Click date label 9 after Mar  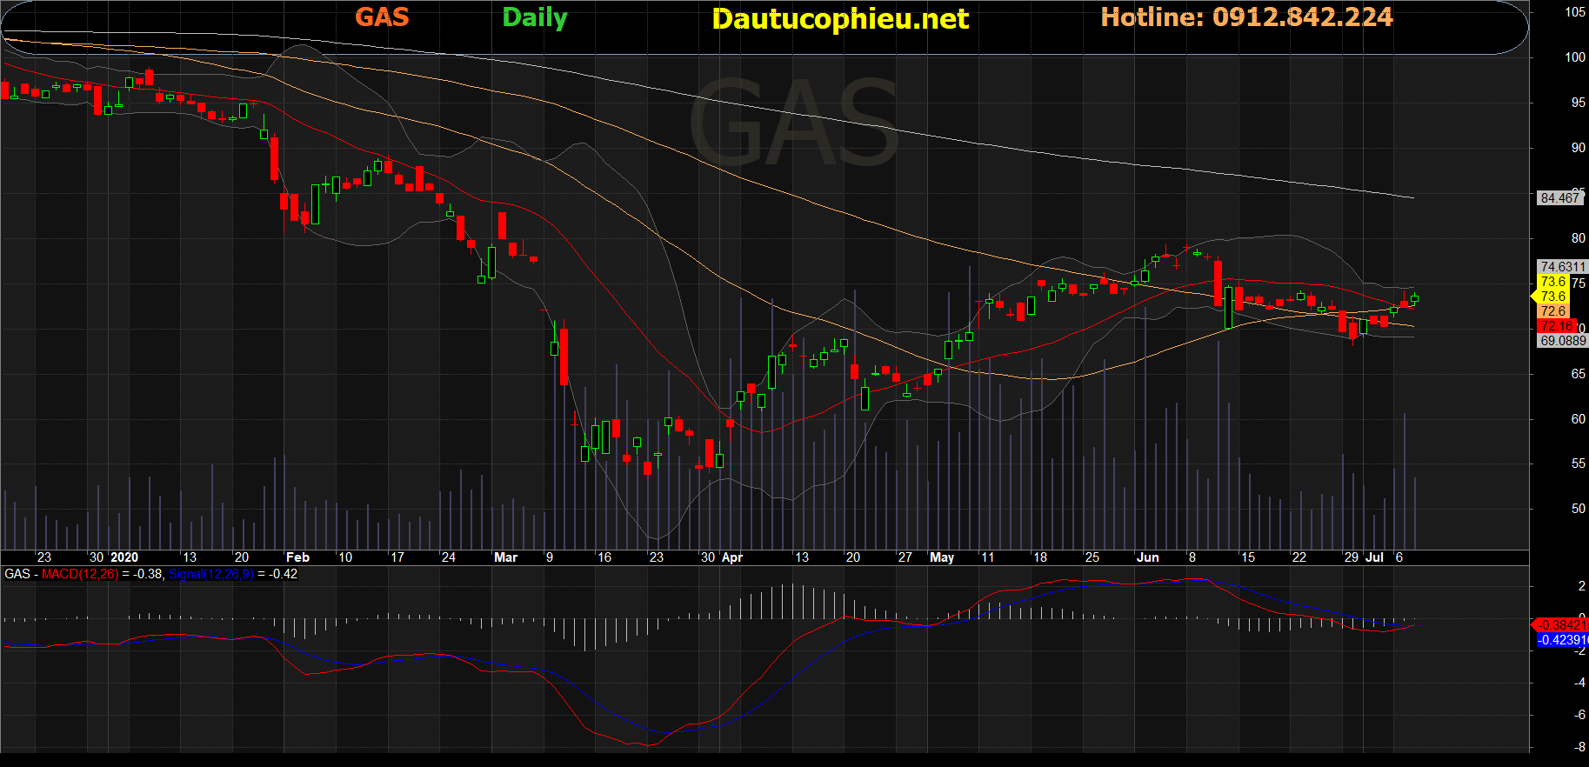pos(550,557)
